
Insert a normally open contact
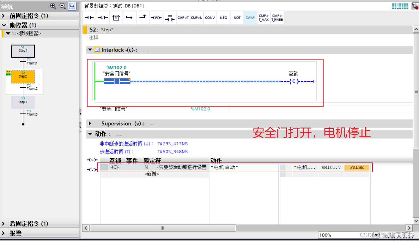click(x=89, y=18)
